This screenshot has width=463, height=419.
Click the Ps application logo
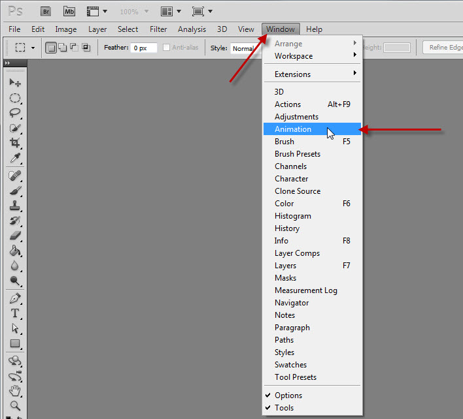pos(15,12)
